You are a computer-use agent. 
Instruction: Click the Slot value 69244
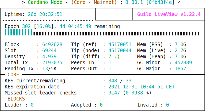point(49,51)
